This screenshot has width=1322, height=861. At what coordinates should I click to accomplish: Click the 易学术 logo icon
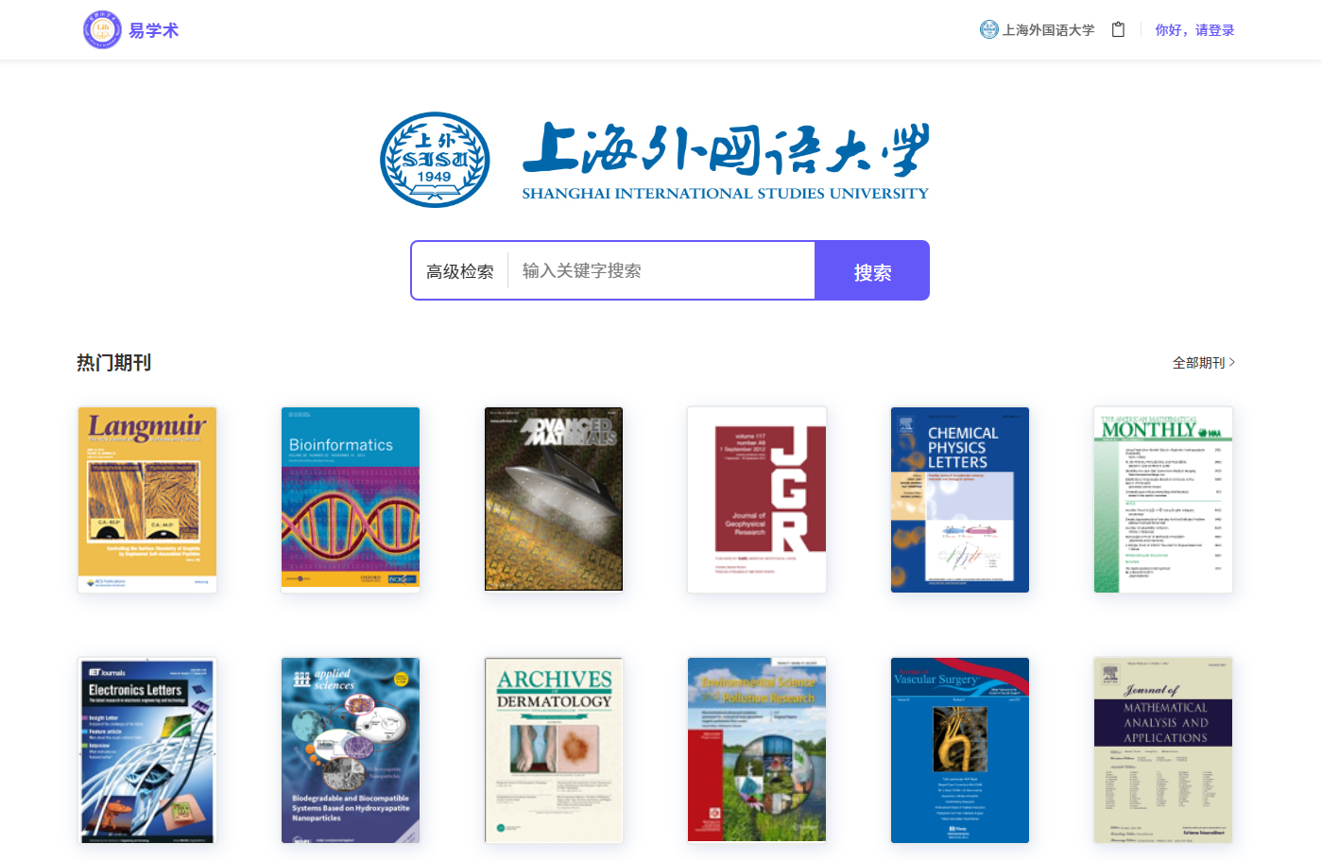point(102,29)
